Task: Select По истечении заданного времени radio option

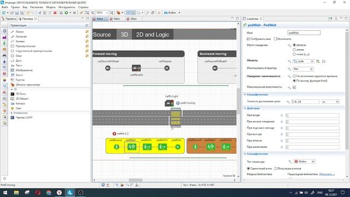Action: tap(294, 76)
